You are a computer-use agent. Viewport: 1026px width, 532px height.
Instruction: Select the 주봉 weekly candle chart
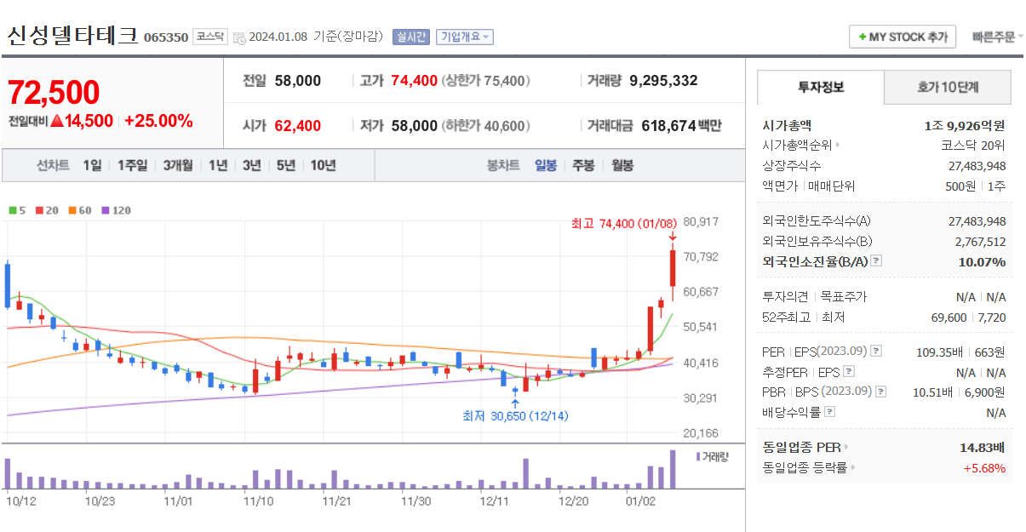point(583,165)
